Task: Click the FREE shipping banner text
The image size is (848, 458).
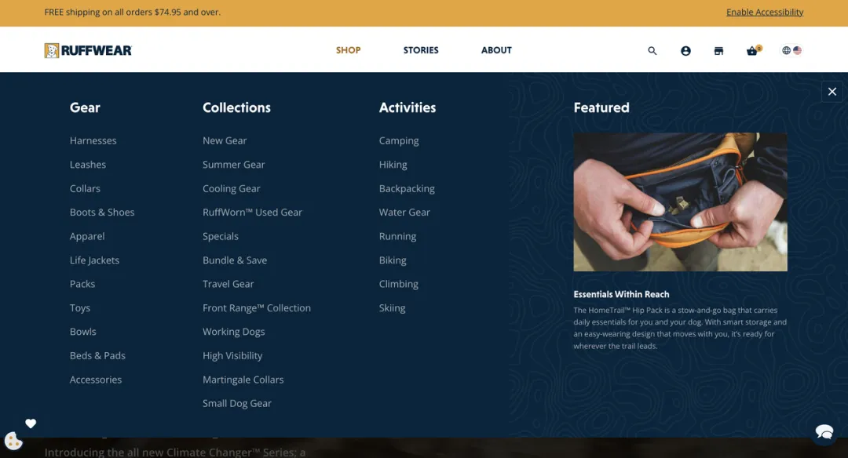Action: [x=133, y=12]
